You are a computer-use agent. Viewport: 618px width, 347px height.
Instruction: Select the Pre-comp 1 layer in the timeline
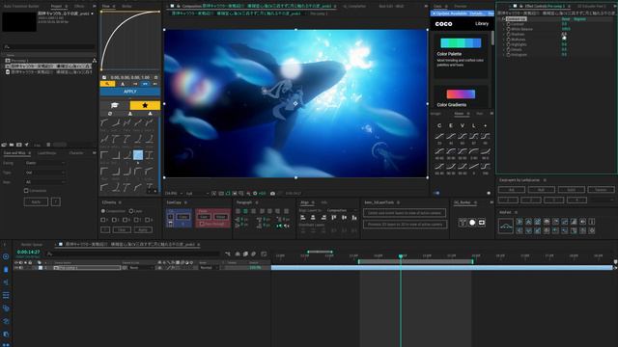tap(87, 268)
